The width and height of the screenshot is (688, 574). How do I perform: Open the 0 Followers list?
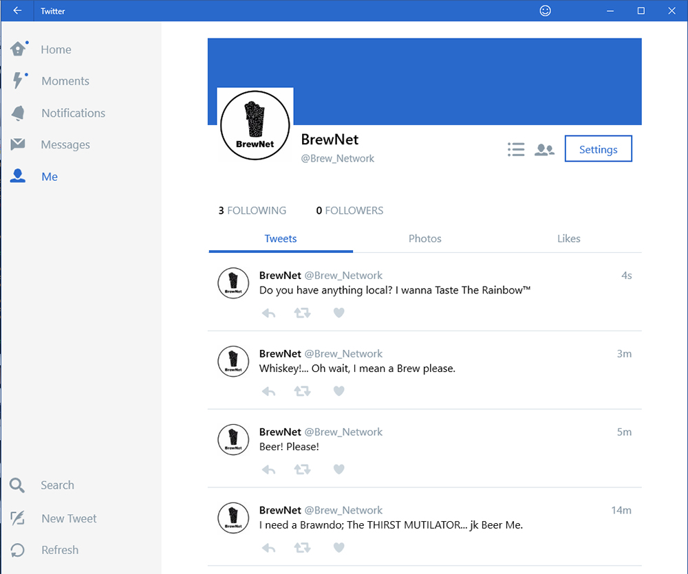(350, 210)
